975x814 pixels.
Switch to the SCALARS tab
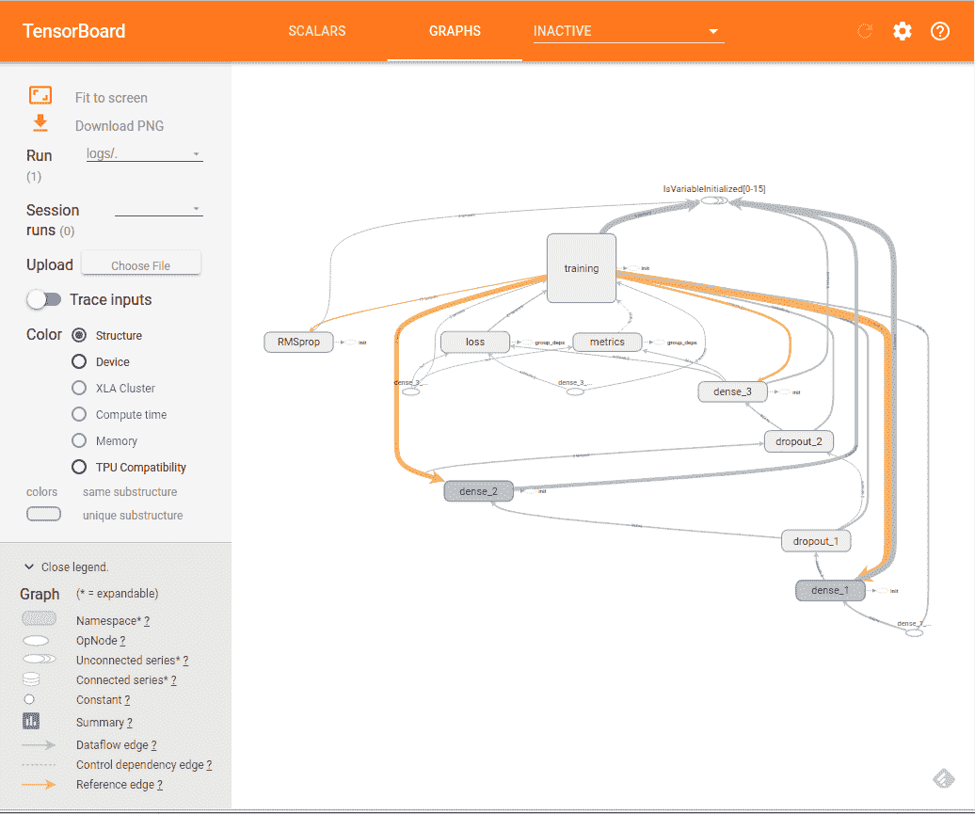(316, 31)
